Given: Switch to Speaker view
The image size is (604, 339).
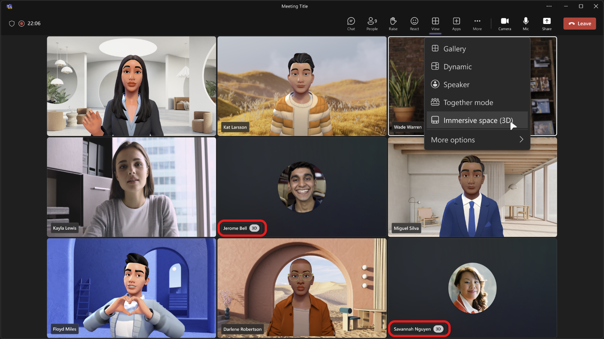Looking at the screenshot, I should tap(456, 84).
